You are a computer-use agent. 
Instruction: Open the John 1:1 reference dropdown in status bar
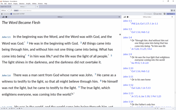(173, 109)
